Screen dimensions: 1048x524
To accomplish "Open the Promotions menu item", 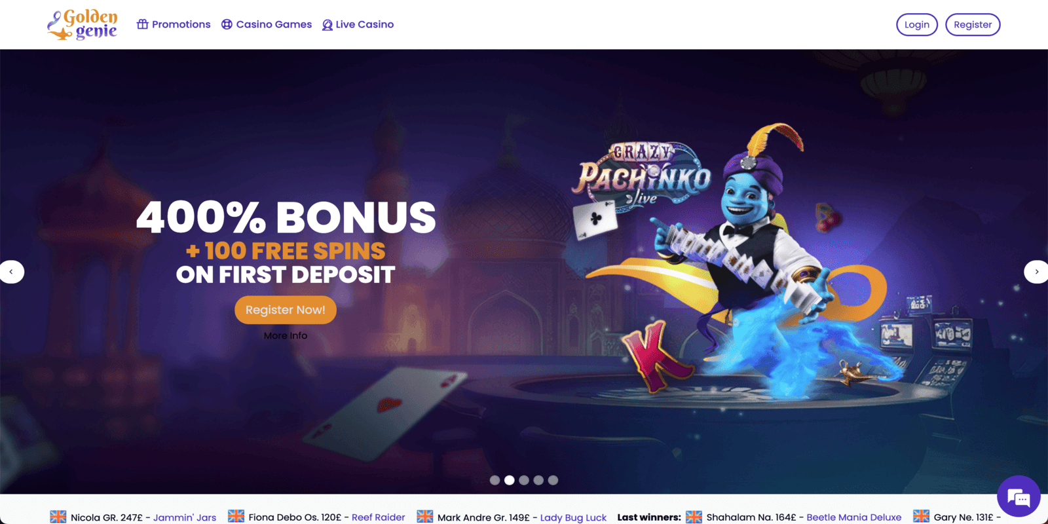I will click(174, 24).
